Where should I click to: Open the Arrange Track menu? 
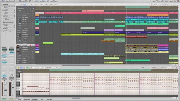[x=37, y=5]
